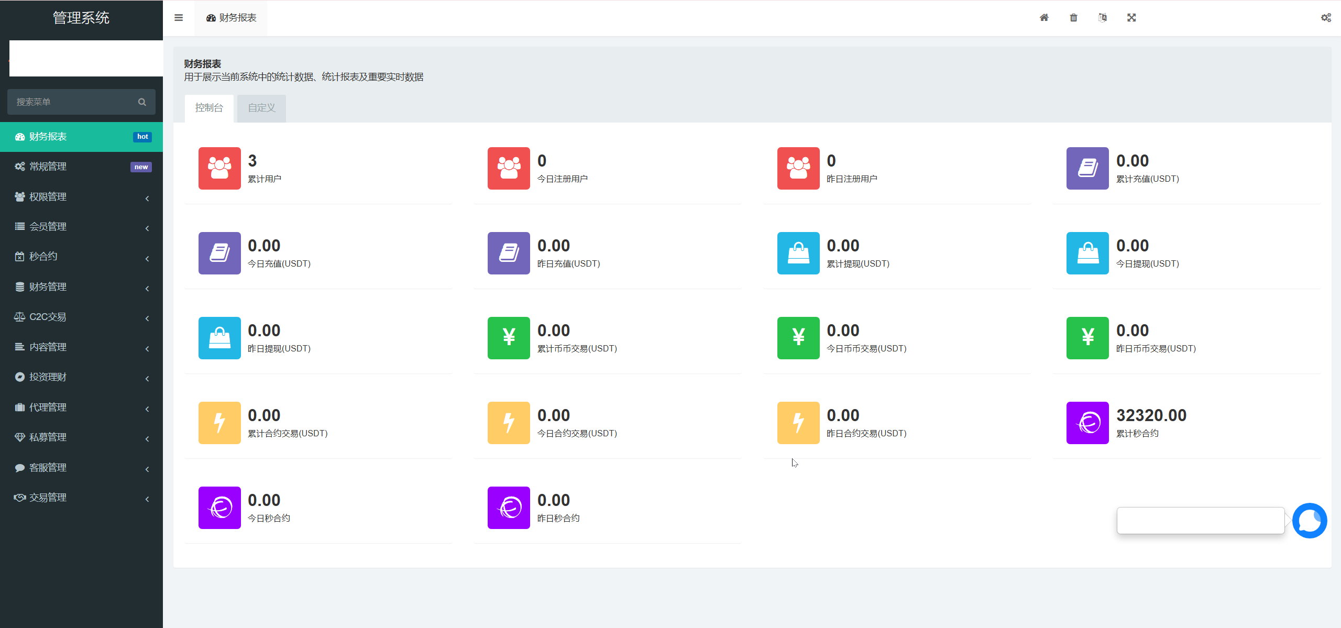Click the purple book icon for 累计充值(USDT)
The width and height of the screenshot is (1341, 628).
pos(1087,168)
